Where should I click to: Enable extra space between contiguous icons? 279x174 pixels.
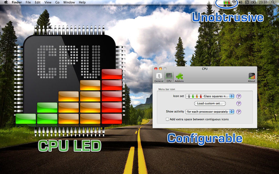[167, 119]
